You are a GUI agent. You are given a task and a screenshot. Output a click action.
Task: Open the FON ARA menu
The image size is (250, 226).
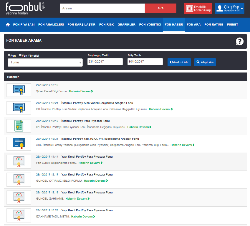pyautogui.click(x=194, y=25)
